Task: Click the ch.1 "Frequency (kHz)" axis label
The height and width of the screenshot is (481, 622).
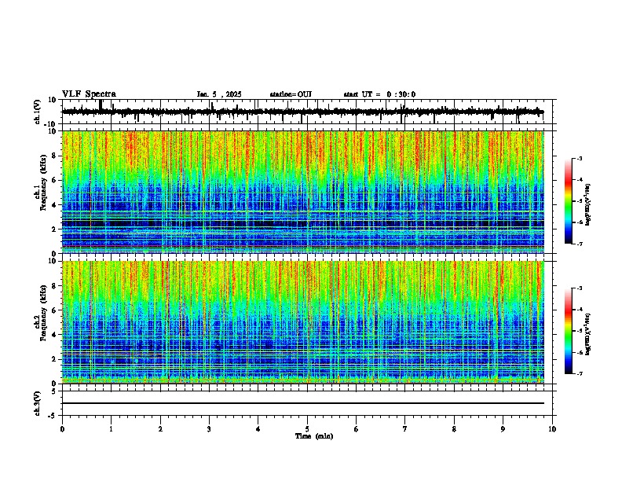Action: [x=43, y=182]
